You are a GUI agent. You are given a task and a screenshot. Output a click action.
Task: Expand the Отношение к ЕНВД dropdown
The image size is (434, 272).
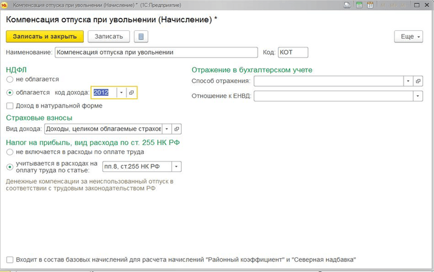[418, 96]
